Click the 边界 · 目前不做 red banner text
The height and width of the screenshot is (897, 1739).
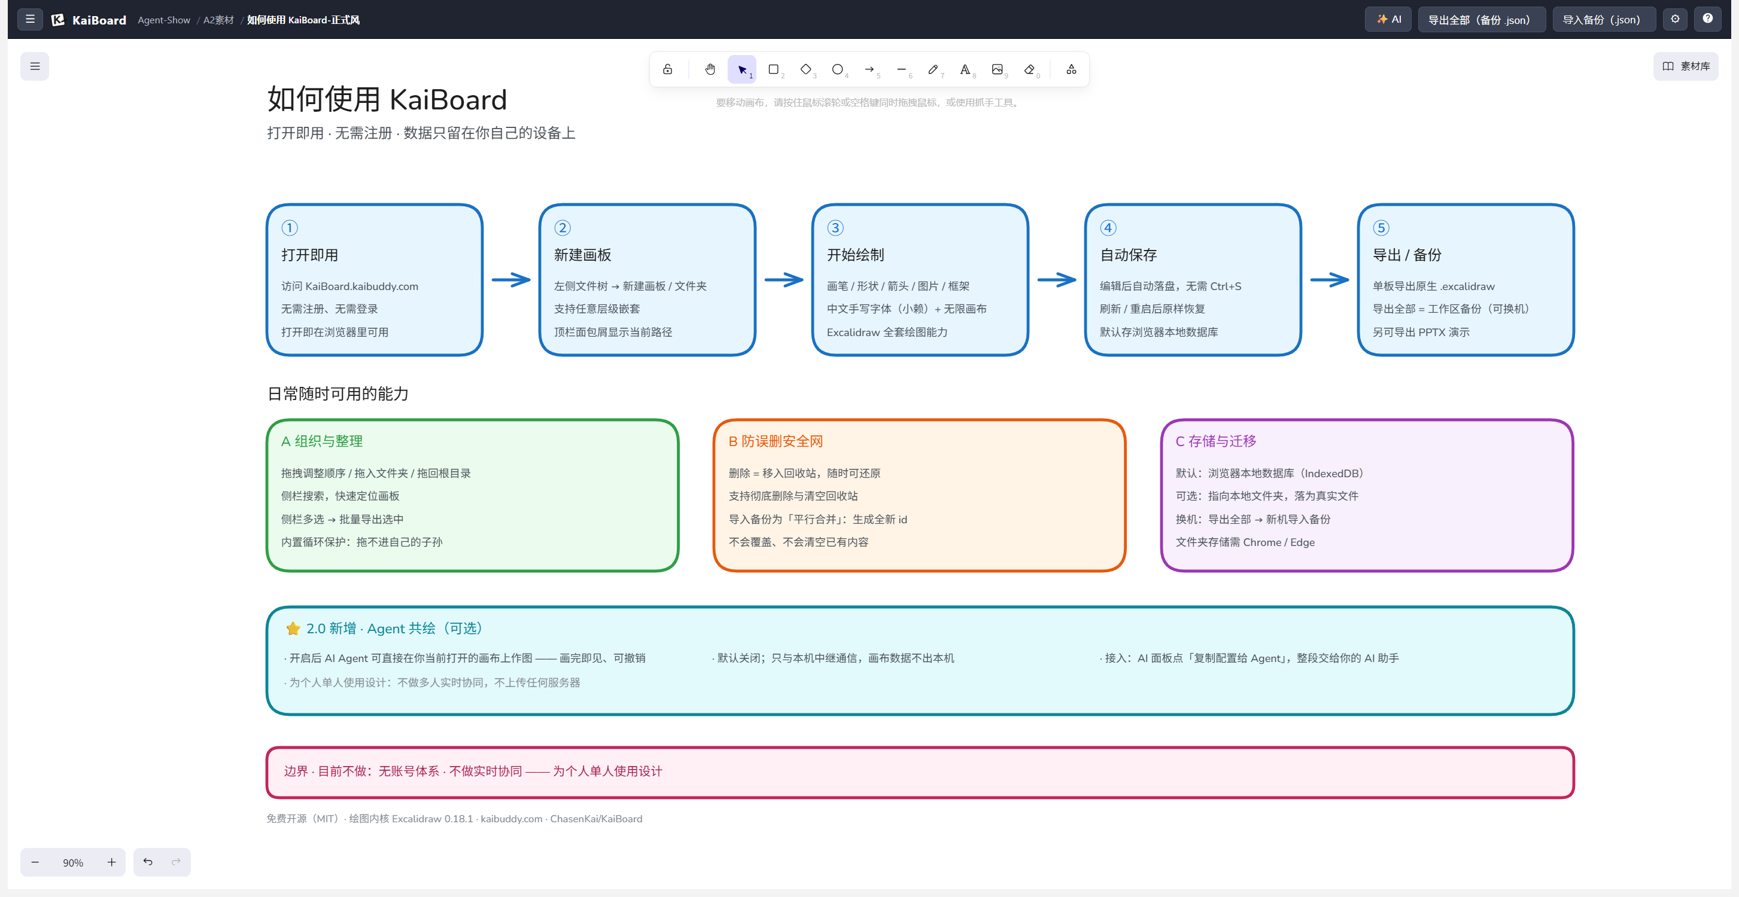point(473,771)
